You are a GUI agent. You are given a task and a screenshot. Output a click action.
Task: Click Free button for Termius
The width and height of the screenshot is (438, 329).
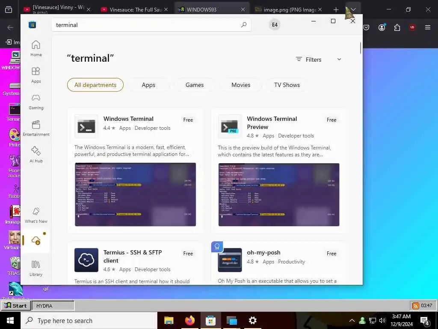188,254
